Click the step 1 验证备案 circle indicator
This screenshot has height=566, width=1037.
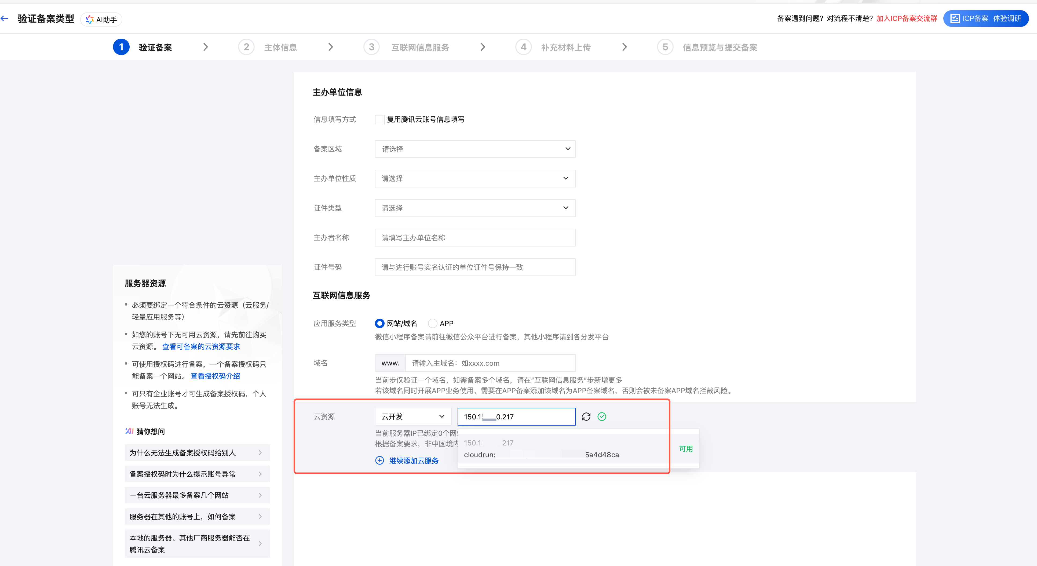121,47
